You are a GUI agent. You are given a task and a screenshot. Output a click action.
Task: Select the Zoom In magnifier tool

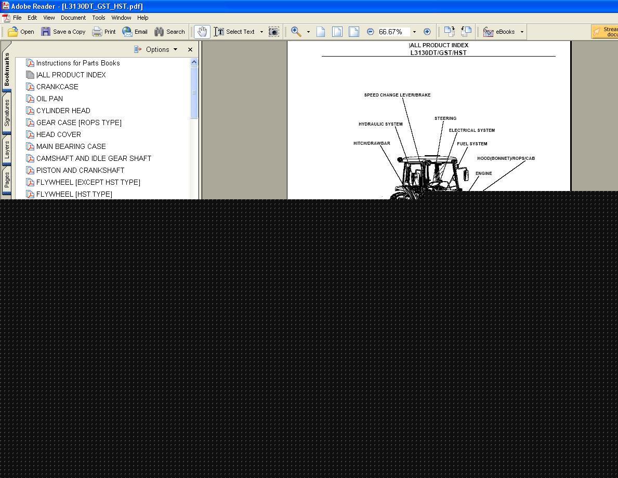[296, 32]
